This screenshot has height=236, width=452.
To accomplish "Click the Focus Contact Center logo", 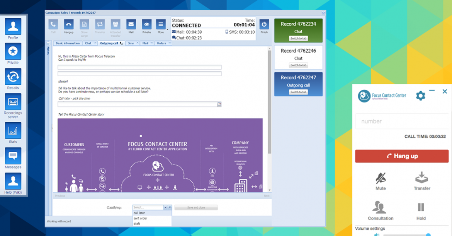I will [x=382, y=96].
